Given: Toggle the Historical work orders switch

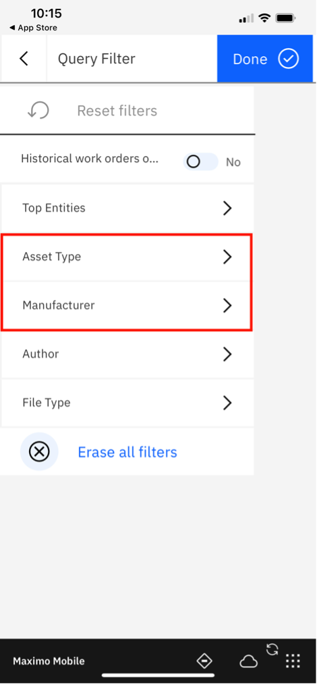Looking at the screenshot, I should click(x=200, y=162).
